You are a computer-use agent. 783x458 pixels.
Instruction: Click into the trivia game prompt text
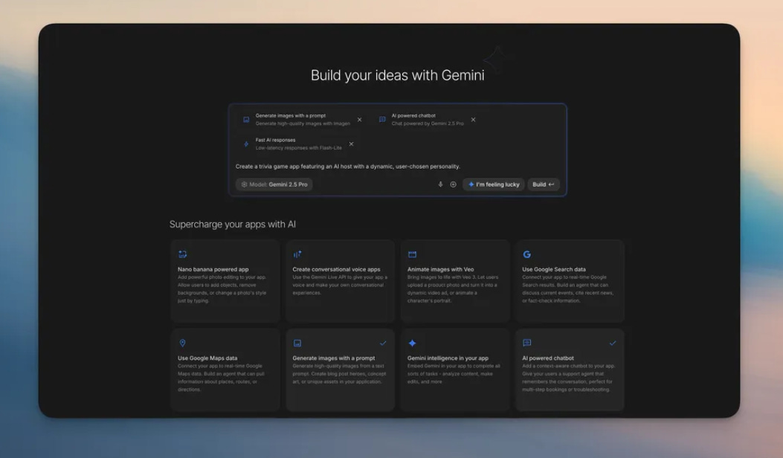point(347,167)
